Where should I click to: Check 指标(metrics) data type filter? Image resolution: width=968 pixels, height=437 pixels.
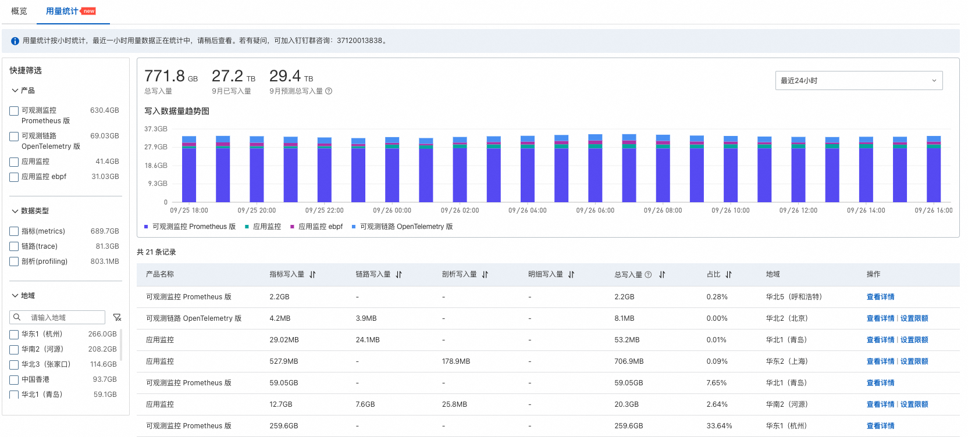click(14, 231)
